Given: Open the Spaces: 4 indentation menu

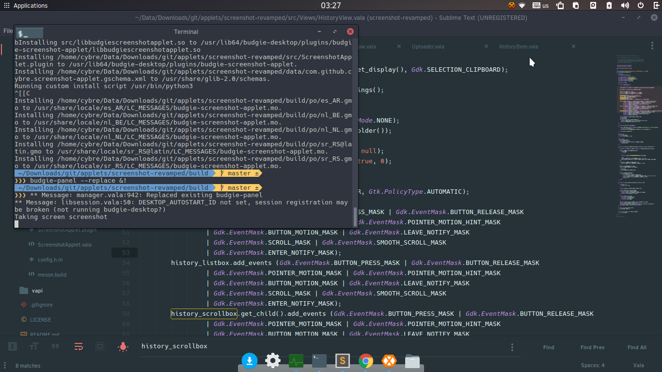Looking at the screenshot, I should click(x=593, y=365).
